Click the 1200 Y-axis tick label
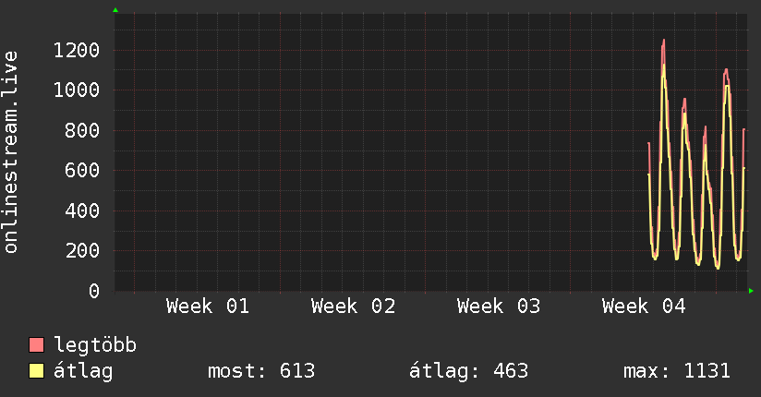The width and height of the screenshot is (761, 397). (x=77, y=50)
